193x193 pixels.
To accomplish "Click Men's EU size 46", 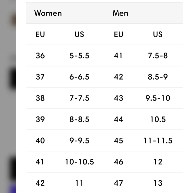I will click(x=119, y=162).
